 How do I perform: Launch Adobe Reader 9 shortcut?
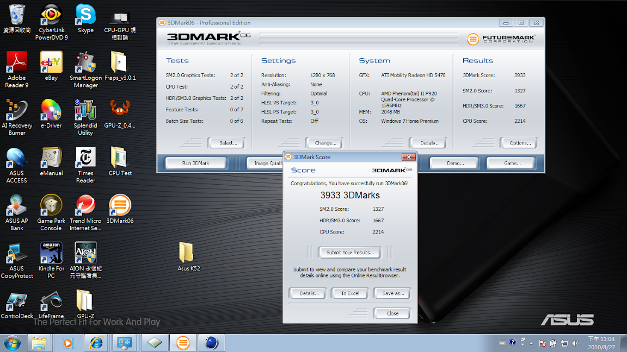coord(17,70)
